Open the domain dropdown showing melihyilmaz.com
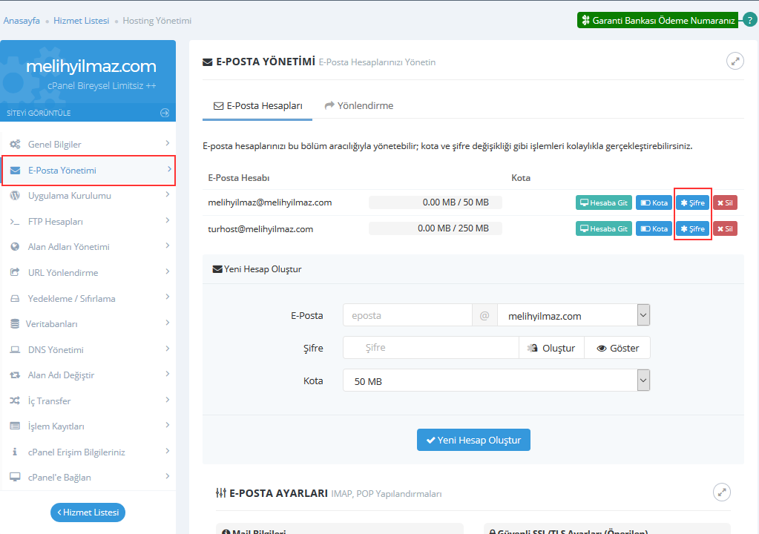Image resolution: width=759 pixels, height=534 pixels. (573, 316)
